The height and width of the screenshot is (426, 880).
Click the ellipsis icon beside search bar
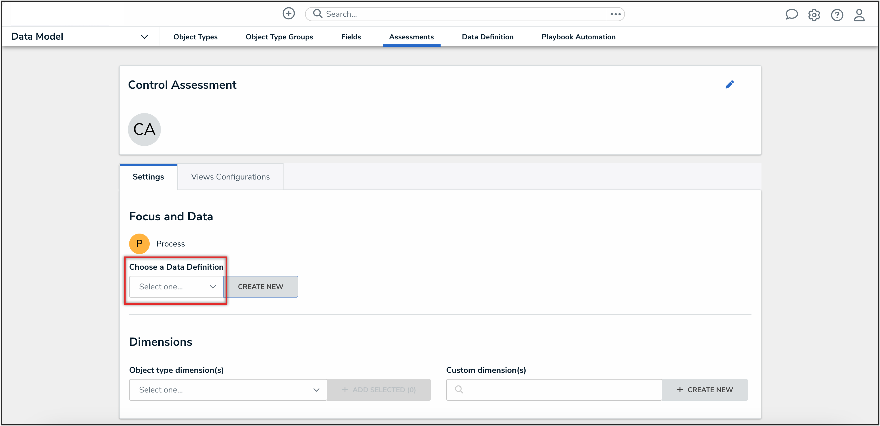click(615, 14)
